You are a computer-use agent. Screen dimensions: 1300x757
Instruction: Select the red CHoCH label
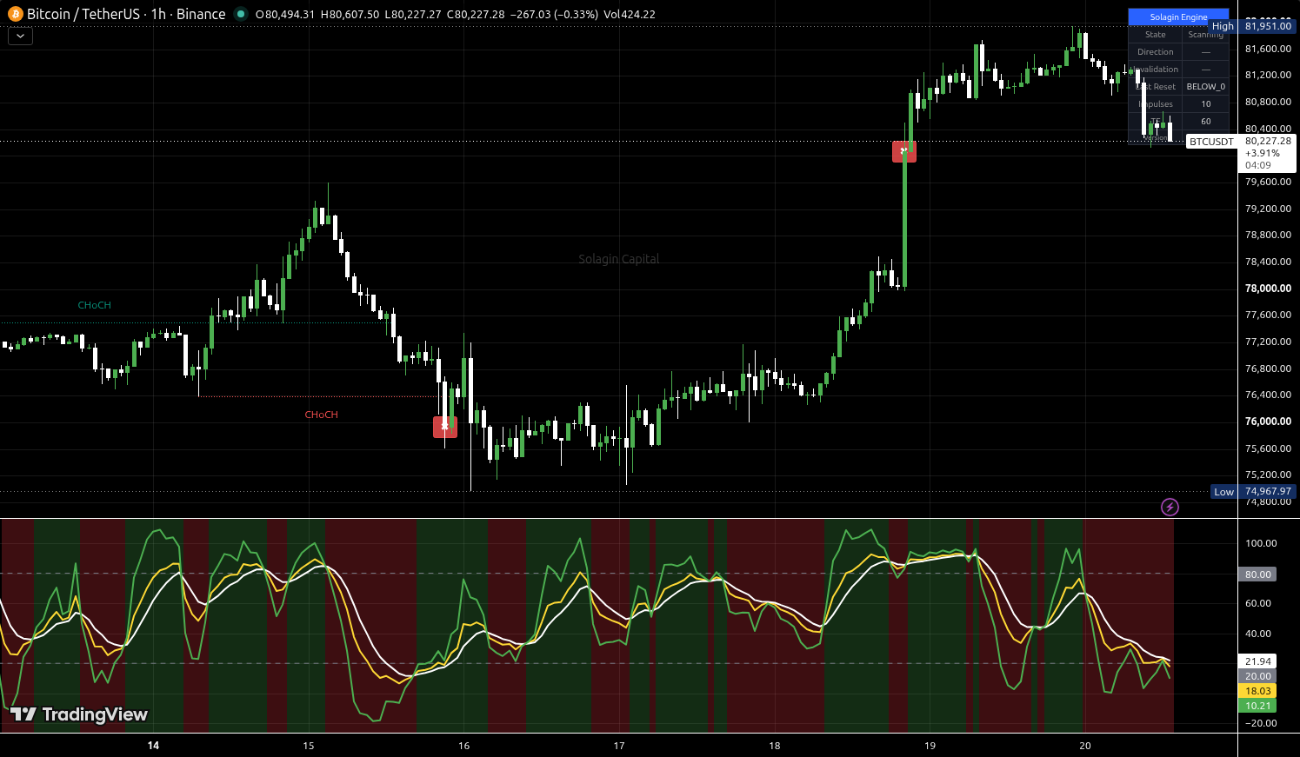(x=321, y=415)
